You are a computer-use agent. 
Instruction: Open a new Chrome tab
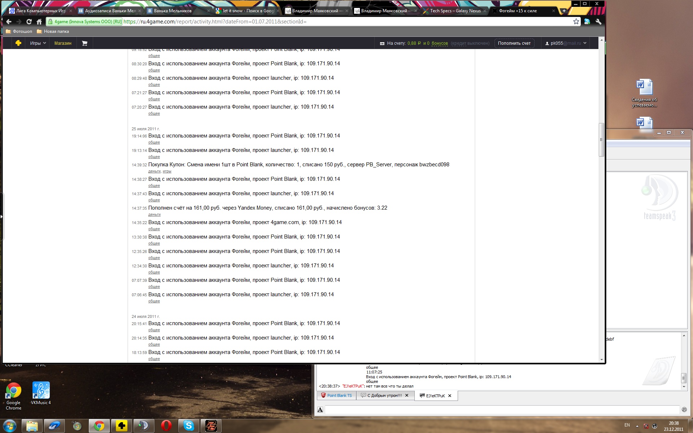[564, 11]
